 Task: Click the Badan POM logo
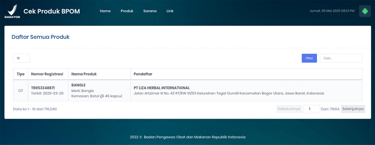[12, 11]
